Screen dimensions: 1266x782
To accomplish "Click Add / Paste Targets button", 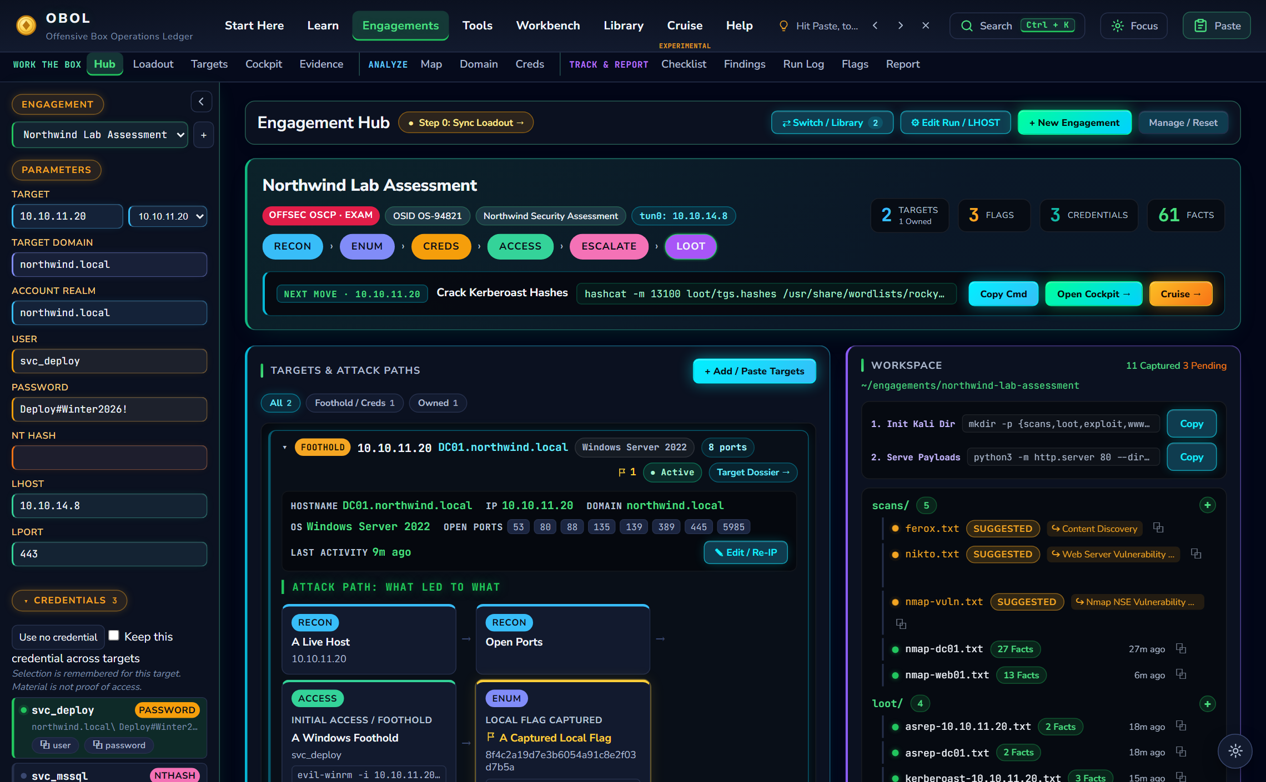I will (754, 371).
